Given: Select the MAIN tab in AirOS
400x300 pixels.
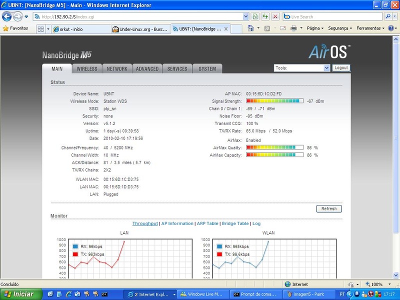Looking at the screenshot, I should pos(57,68).
